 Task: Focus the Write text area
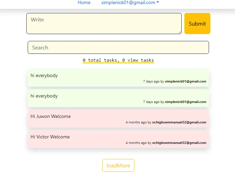(104, 23)
